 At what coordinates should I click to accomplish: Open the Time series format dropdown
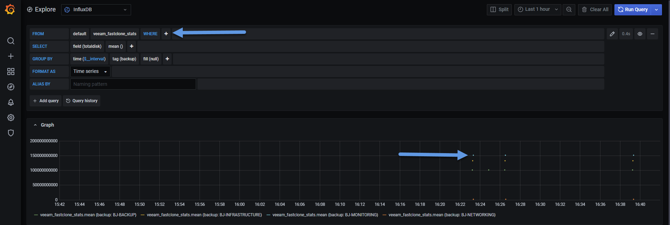coord(90,72)
